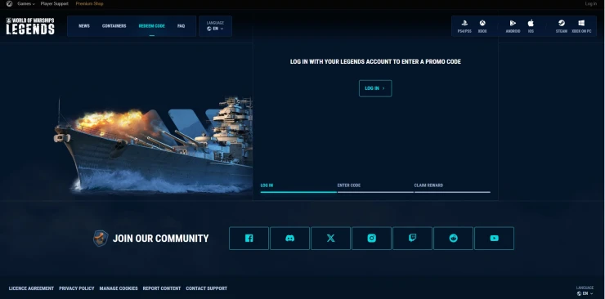The width and height of the screenshot is (605, 299).
Task: Select the iOS Apple icon
Action: [531, 26]
